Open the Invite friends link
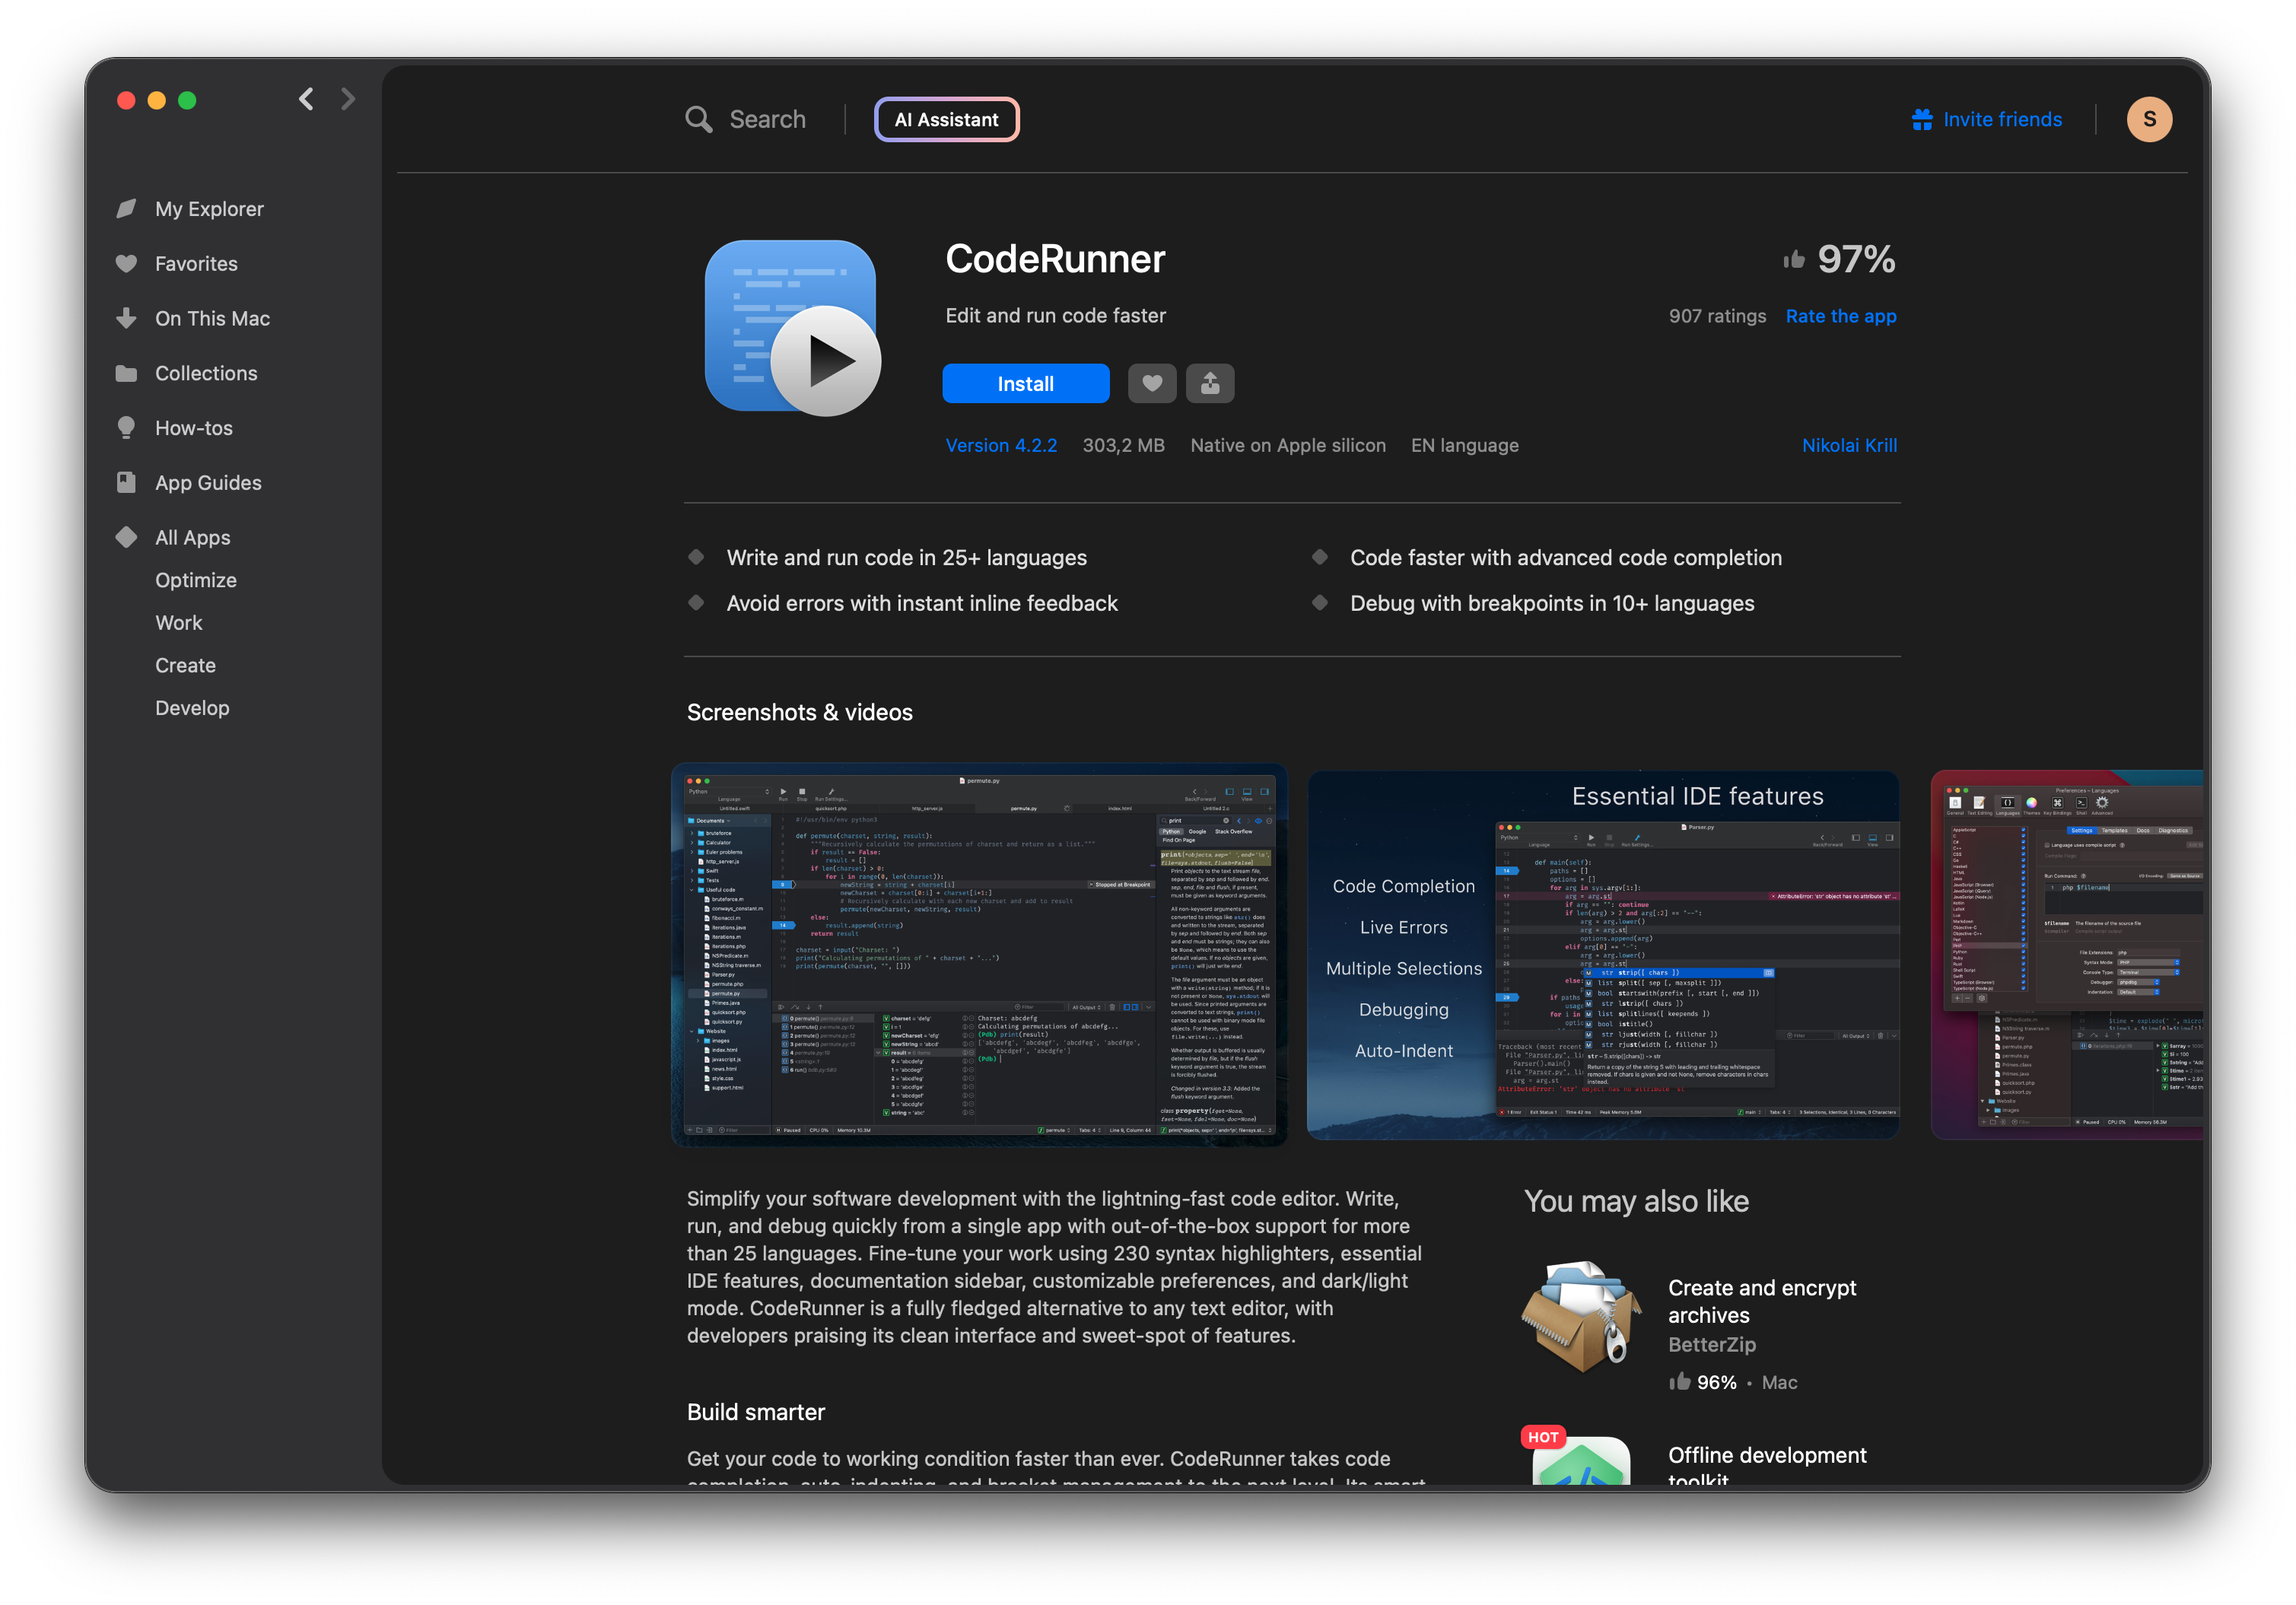 (2002, 120)
